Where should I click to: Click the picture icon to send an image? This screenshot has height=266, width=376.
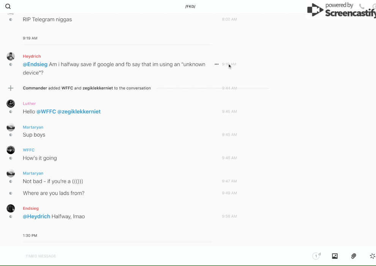(x=335, y=256)
